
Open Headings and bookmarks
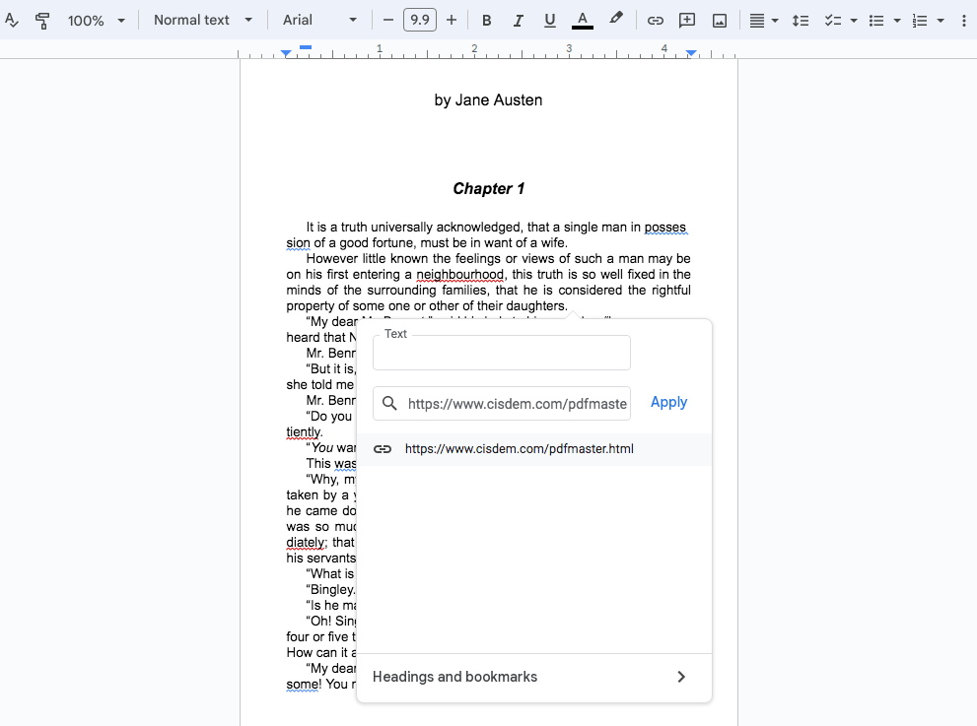[x=534, y=677]
